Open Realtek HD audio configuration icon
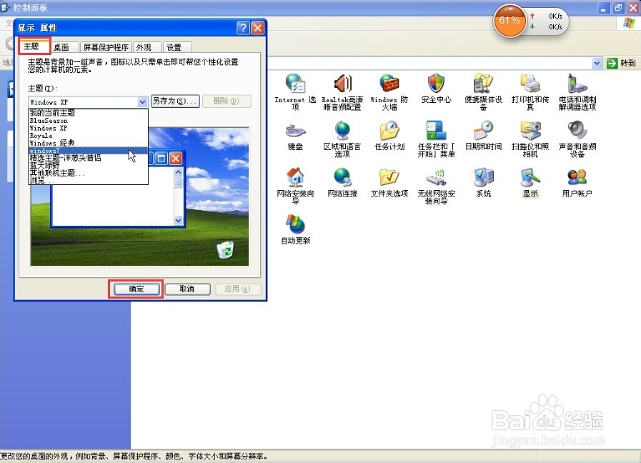The width and height of the screenshot is (641, 463). tap(342, 84)
